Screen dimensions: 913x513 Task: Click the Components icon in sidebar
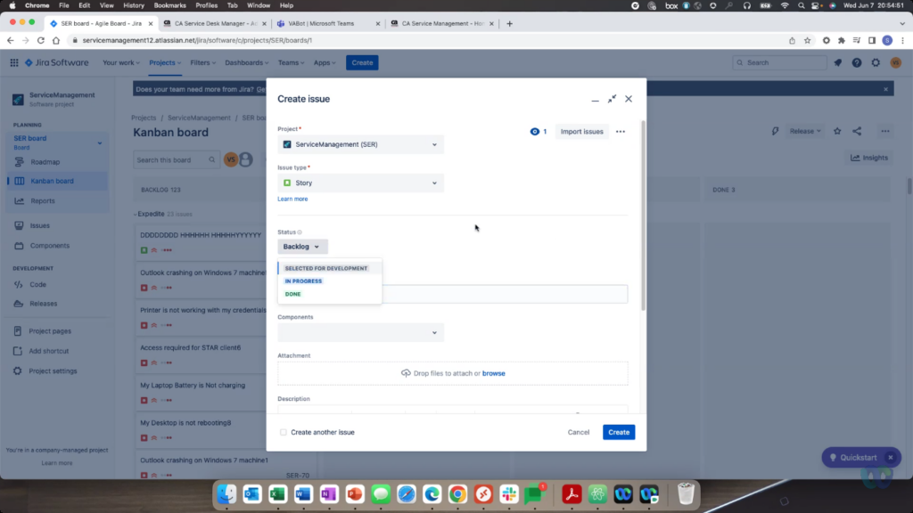click(20, 246)
